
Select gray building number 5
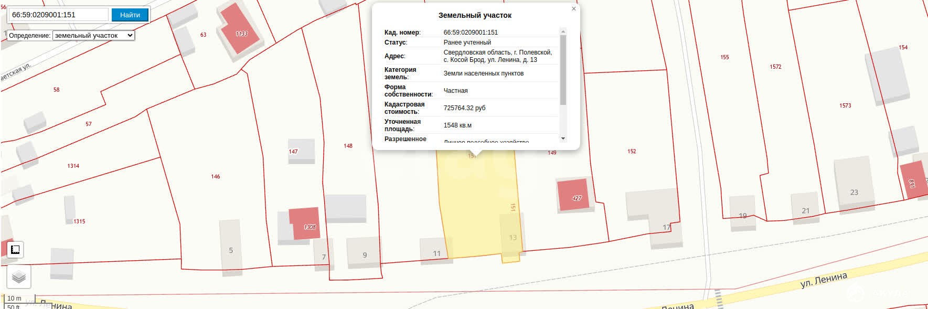pyautogui.click(x=230, y=247)
